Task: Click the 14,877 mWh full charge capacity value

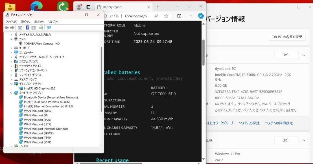Action: coord(162,128)
